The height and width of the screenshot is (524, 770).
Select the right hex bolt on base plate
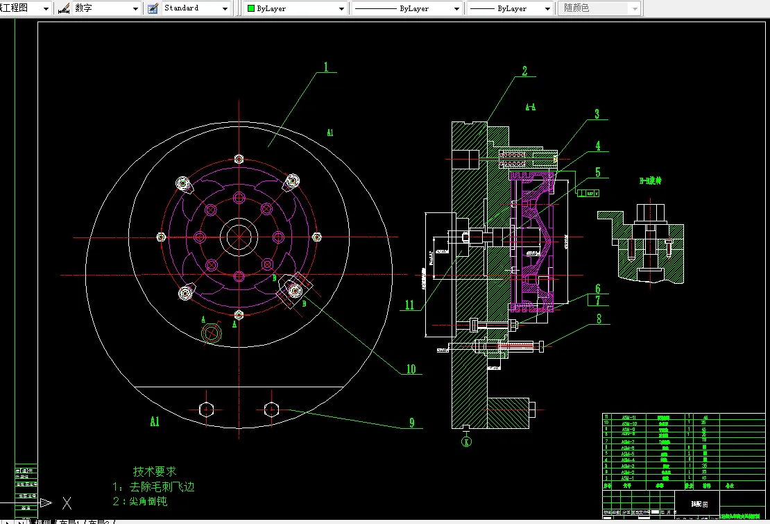point(271,409)
